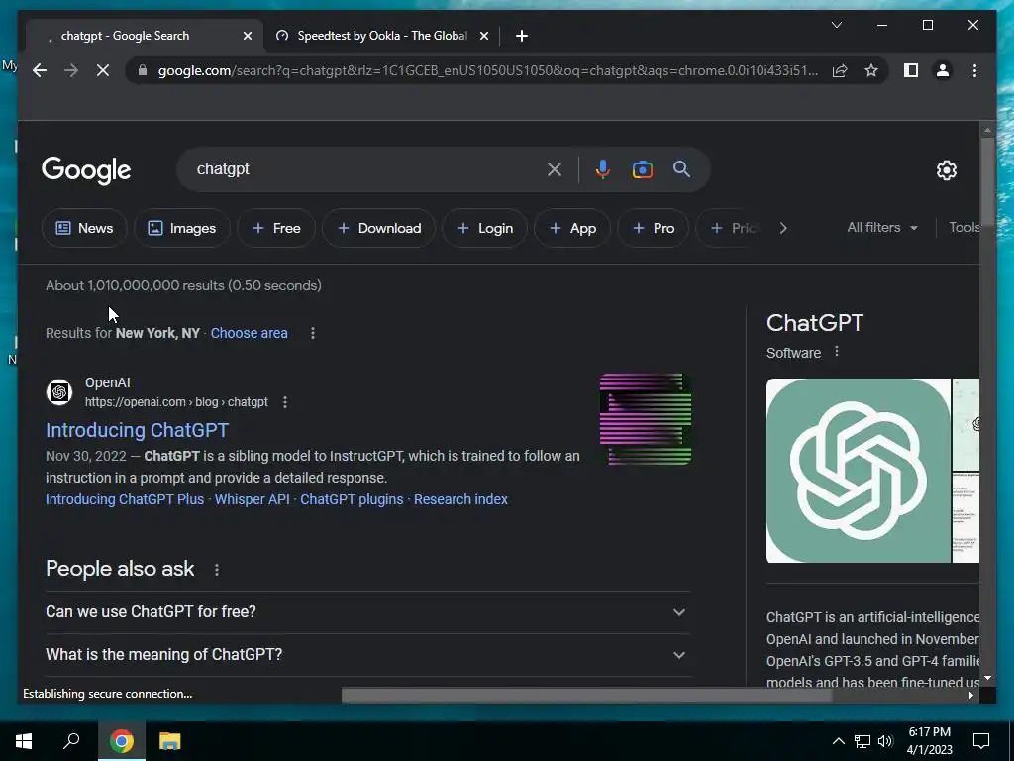Viewport: 1014px width, 761px height.
Task: Share this page using the share icon
Action: pyautogui.click(x=840, y=70)
